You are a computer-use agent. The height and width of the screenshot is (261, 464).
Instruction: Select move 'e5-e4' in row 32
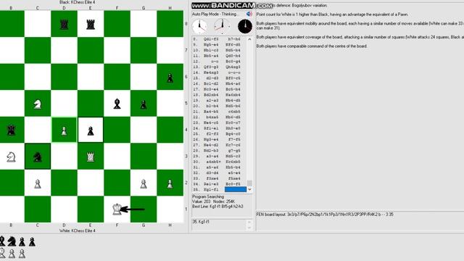234,173
